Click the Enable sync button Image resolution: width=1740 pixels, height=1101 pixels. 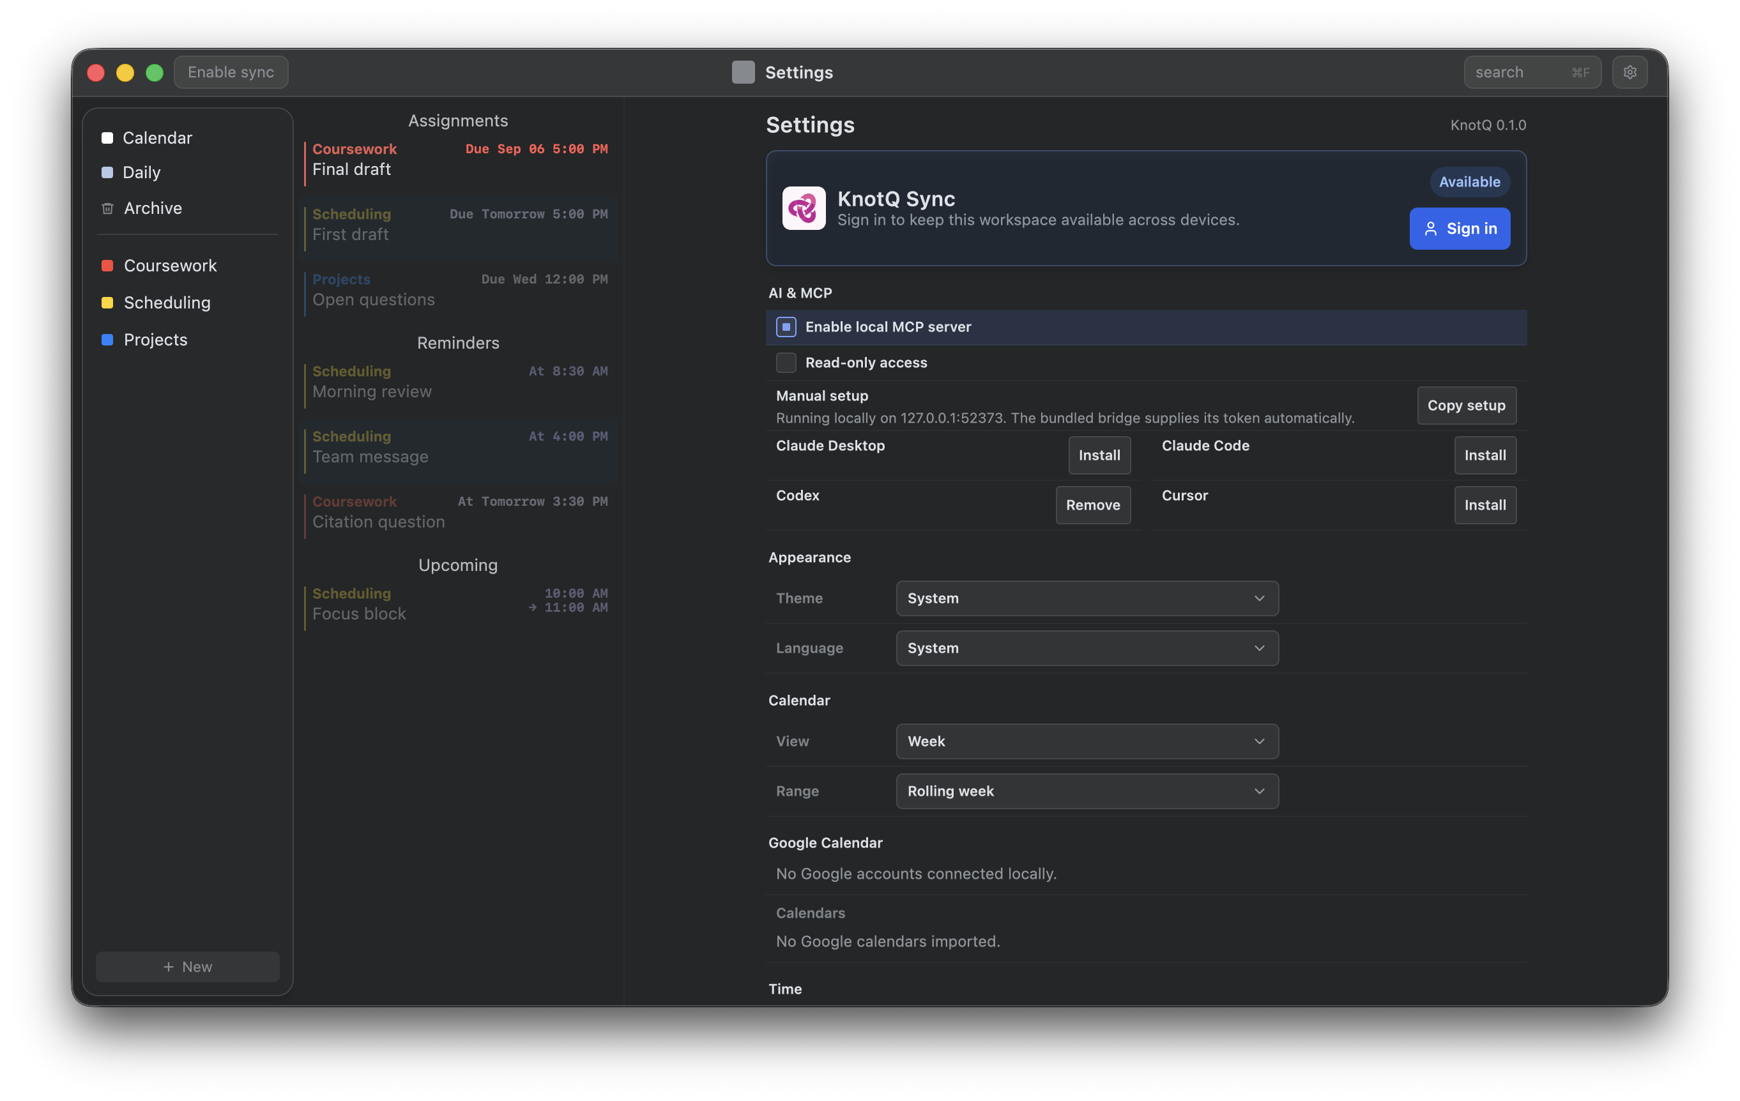click(x=231, y=72)
